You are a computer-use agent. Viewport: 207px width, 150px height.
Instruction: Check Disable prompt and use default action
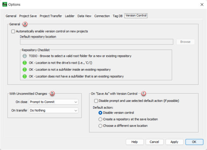[96, 101]
